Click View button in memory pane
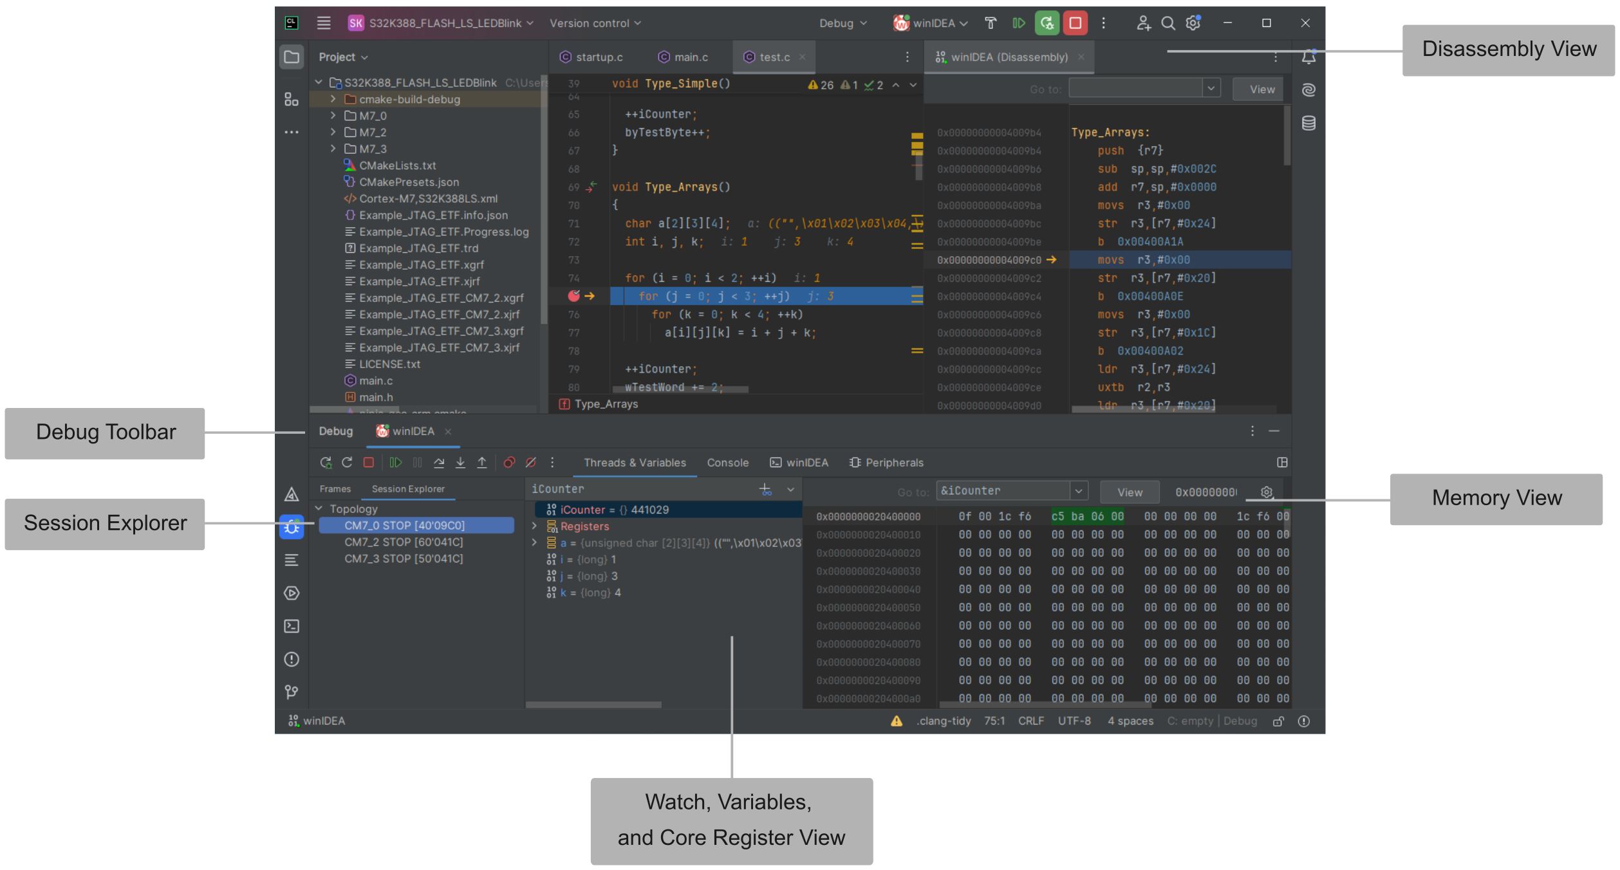1620x870 pixels. click(1130, 492)
